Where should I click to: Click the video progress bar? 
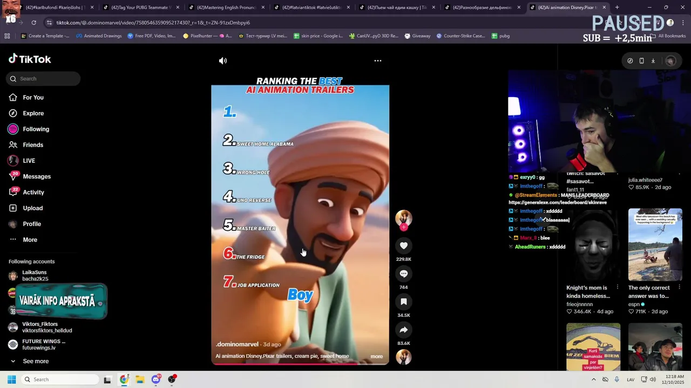click(300, 363)
